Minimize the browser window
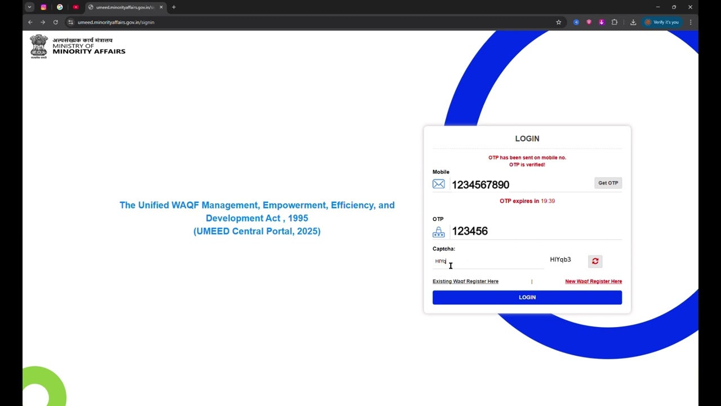This screenshot has width=721, height=406. click(x=657, y=7)
